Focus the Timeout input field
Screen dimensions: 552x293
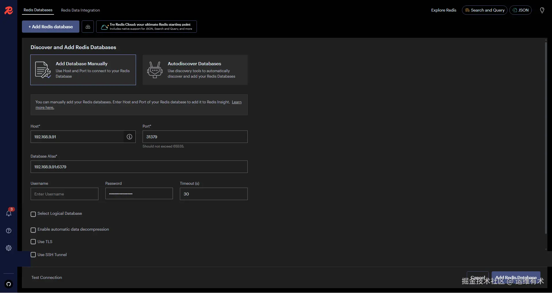point(214,194)
